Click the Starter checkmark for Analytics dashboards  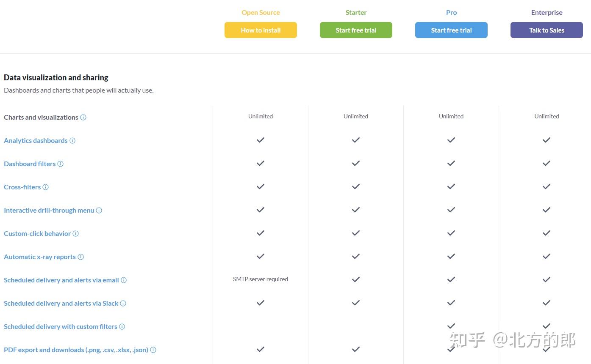pyautogui.click(x=355, y=140)
